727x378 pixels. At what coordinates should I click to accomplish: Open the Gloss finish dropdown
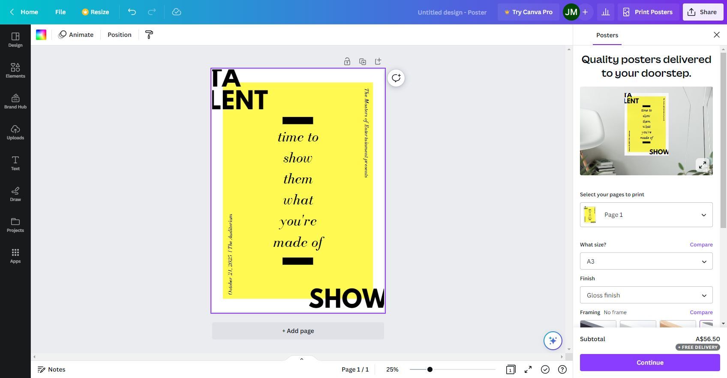[646, 295]
